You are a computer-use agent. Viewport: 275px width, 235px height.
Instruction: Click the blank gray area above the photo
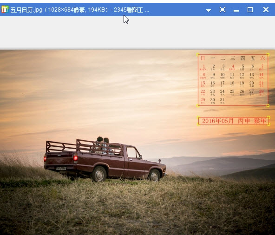click(x=137, y=33)
